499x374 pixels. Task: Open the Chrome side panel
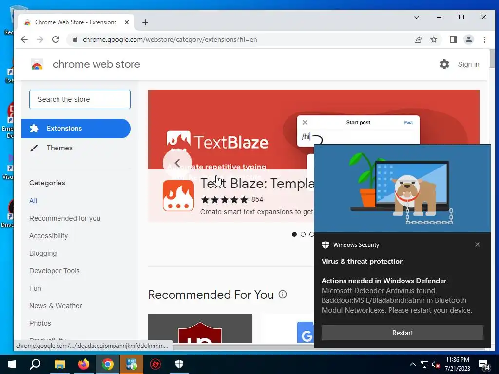(x=453, y=39)
